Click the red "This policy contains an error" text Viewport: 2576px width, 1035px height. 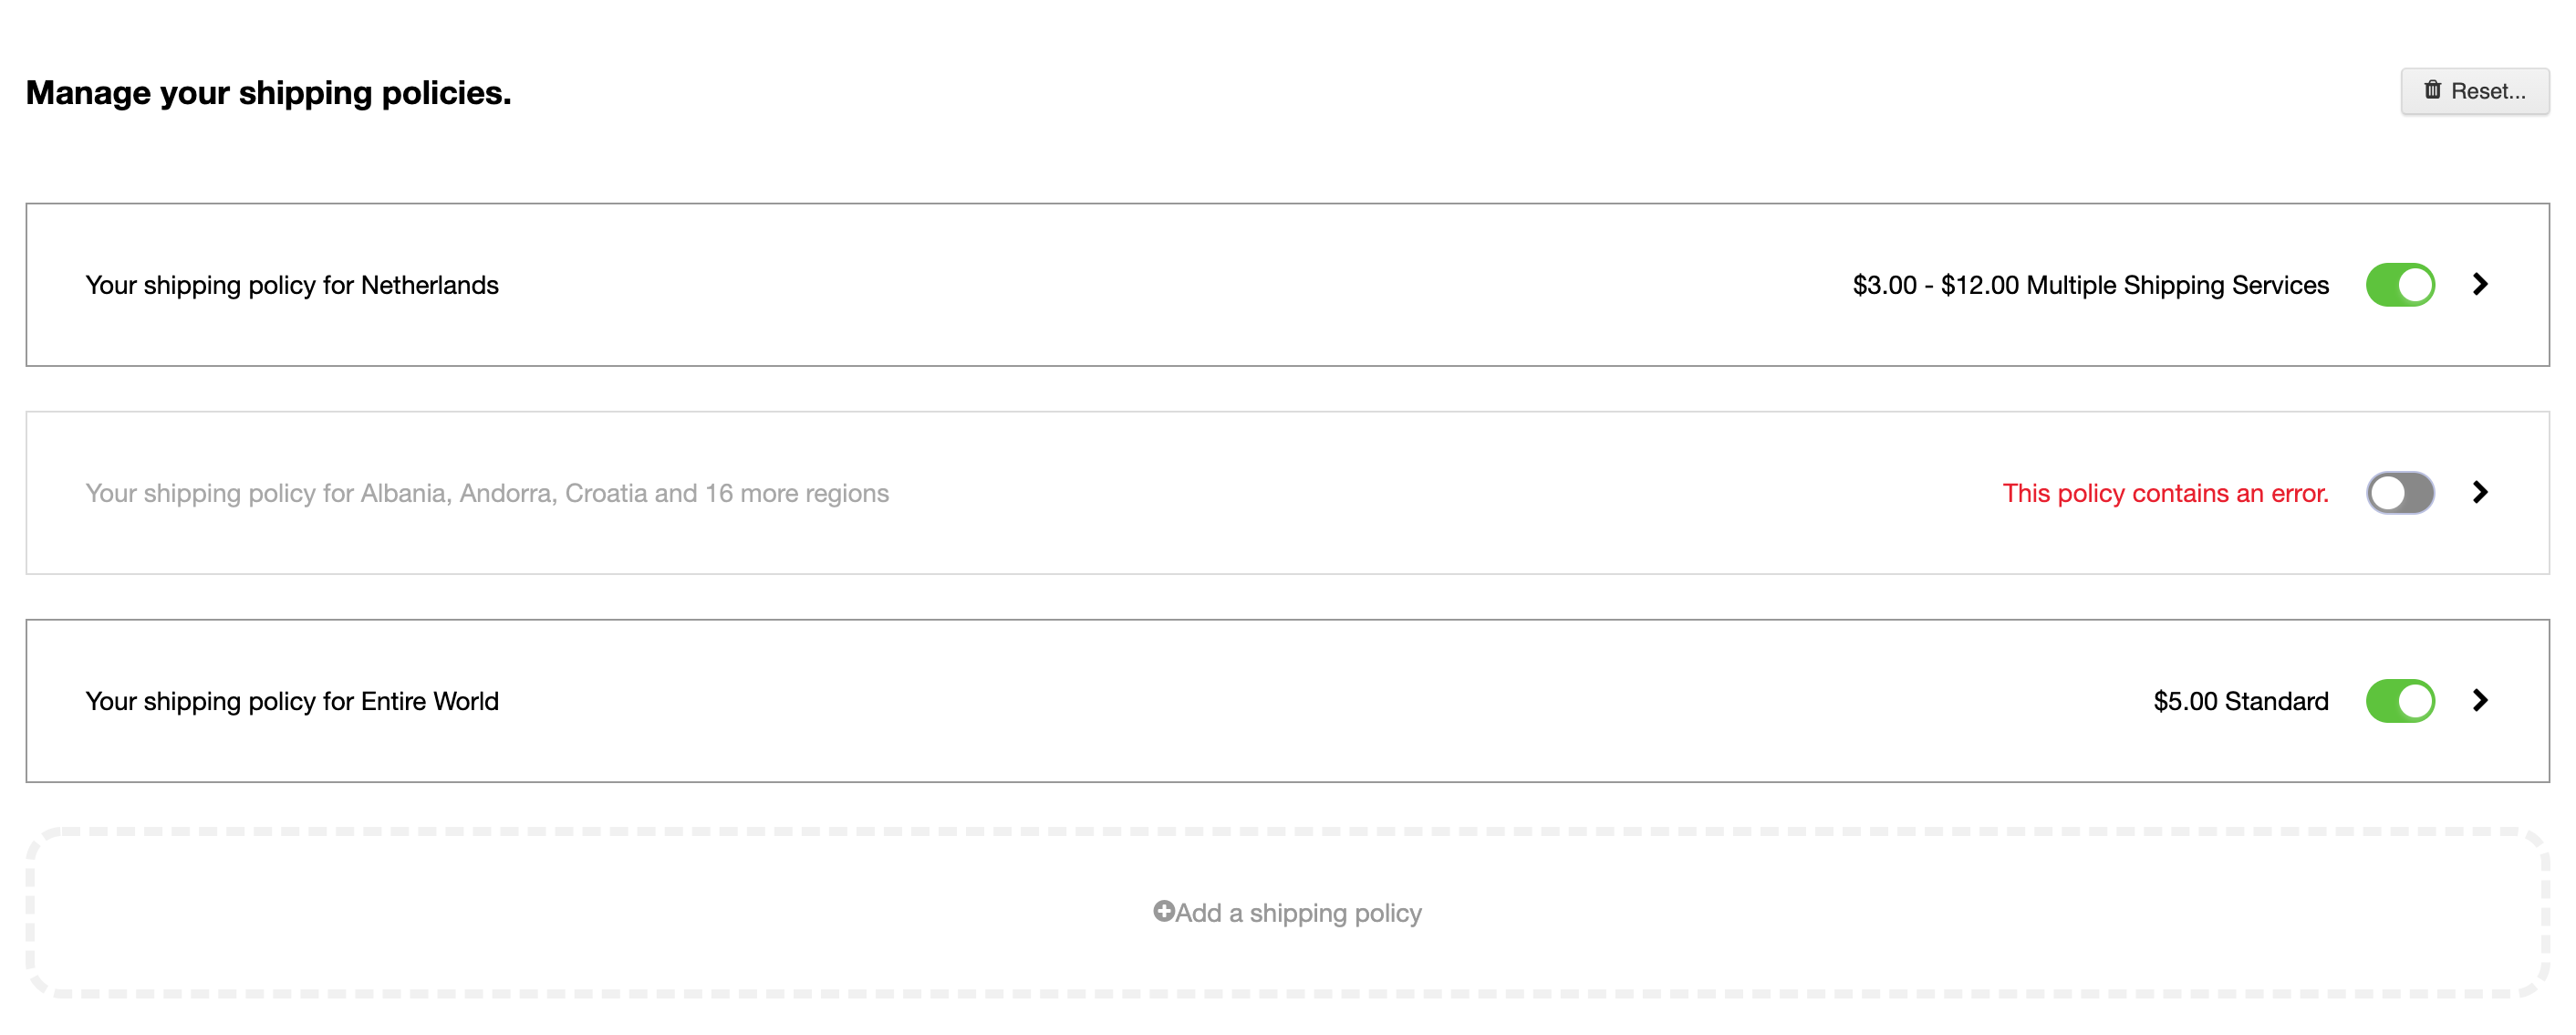coord(2165,494)
